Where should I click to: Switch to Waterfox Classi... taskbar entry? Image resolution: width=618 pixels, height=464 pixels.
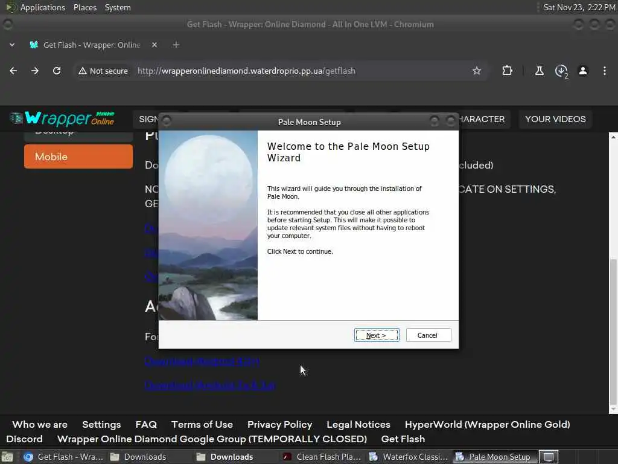tap(409, 457)
